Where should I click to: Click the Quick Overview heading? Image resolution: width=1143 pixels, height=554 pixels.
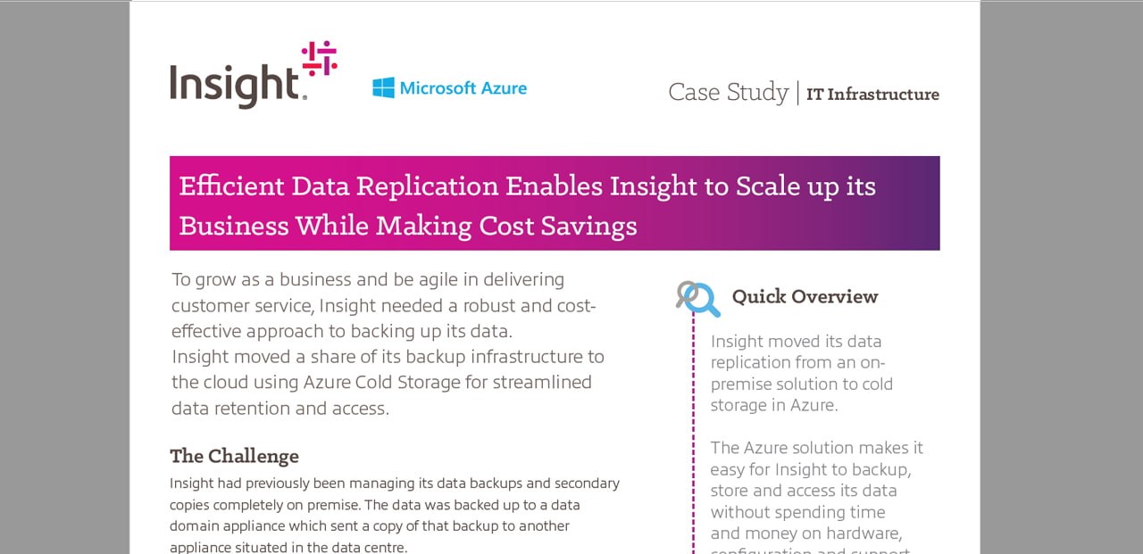805,297
